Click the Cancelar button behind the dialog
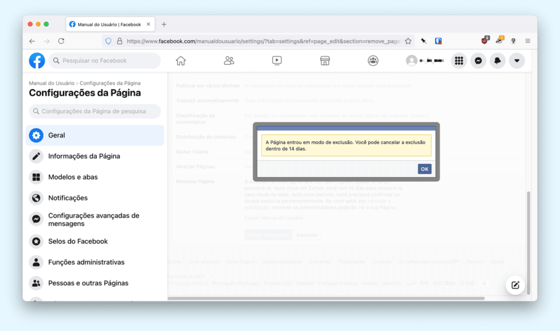Viewport: 560px width, 331px height. tap(307, 235)
